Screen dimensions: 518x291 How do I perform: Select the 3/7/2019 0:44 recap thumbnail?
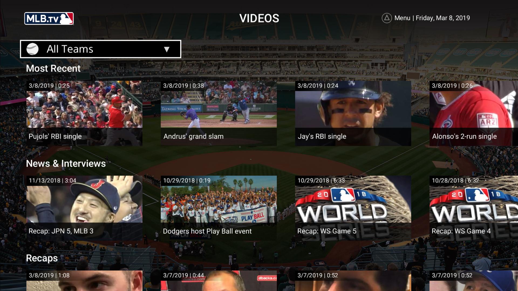pyautogui.click(x=219, y=281)
